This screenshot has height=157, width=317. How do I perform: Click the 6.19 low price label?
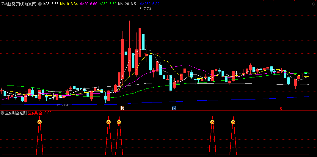(64, 105)
